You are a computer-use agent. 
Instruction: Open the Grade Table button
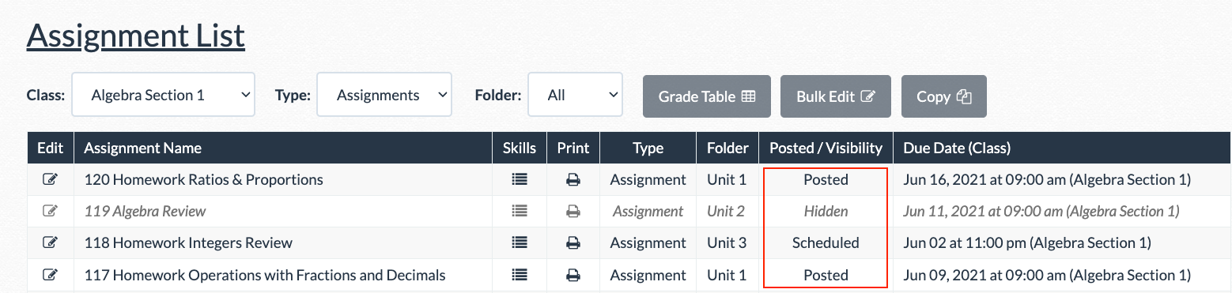point(708,96)
